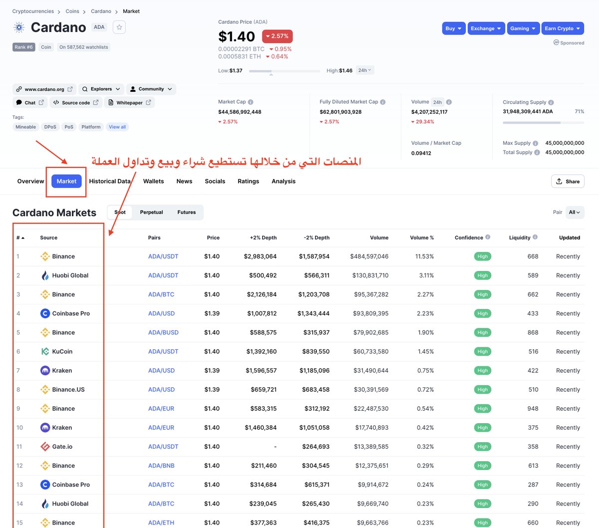The height and width of the screenshot is (528, 599).
Task: Click the Liquidity column info icon
Action: point(535,237)
